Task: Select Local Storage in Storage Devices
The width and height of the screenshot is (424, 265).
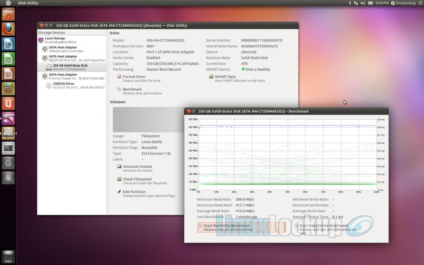Action: click(71, 40)
